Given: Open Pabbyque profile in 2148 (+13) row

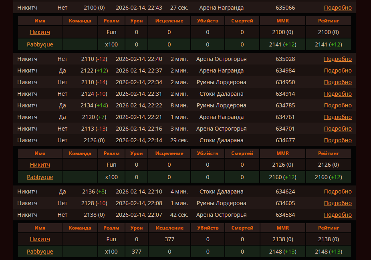Looking at the screenshot, I should click(40, 252).
